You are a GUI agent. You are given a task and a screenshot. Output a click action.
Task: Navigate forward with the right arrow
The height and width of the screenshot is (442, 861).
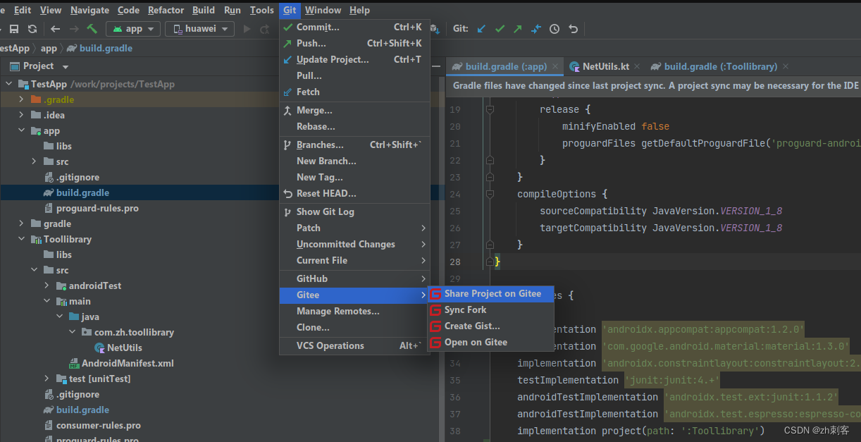coord(74,29)
